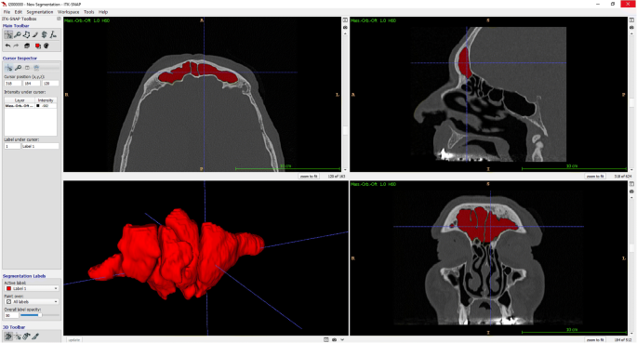Click the Undo arrow icon
The height and width of the screenshot is (343, 637).
7,46
